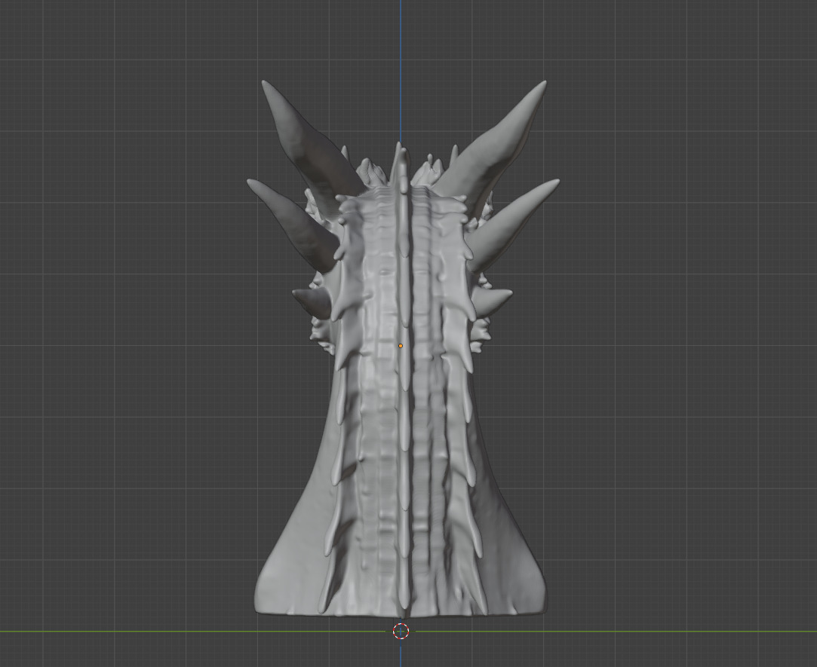This screenshot has width=817, height=667.
Task: Click the orange object origin dot
Action: pos(400,346)
